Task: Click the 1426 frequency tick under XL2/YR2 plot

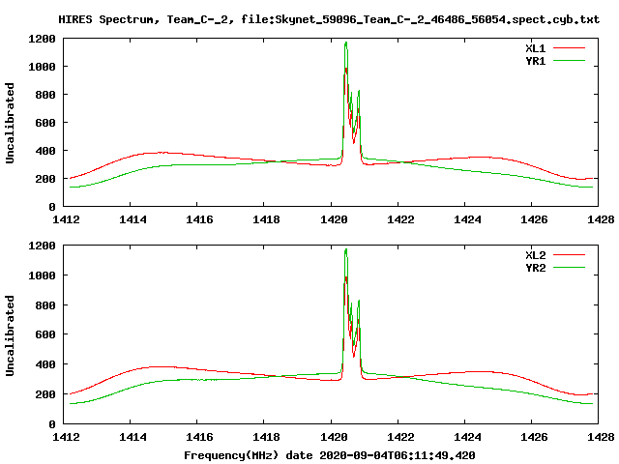Action: 534,437
